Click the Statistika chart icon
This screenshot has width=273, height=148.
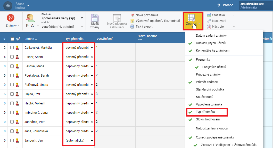pos(209,15)
